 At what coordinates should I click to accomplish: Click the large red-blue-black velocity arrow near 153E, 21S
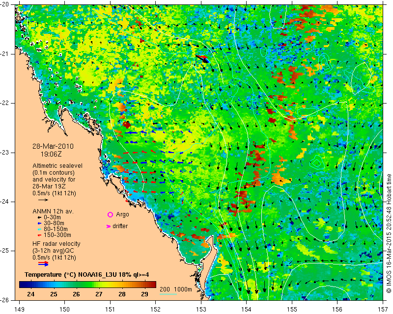pyautogui.click(x=202, y=59)
